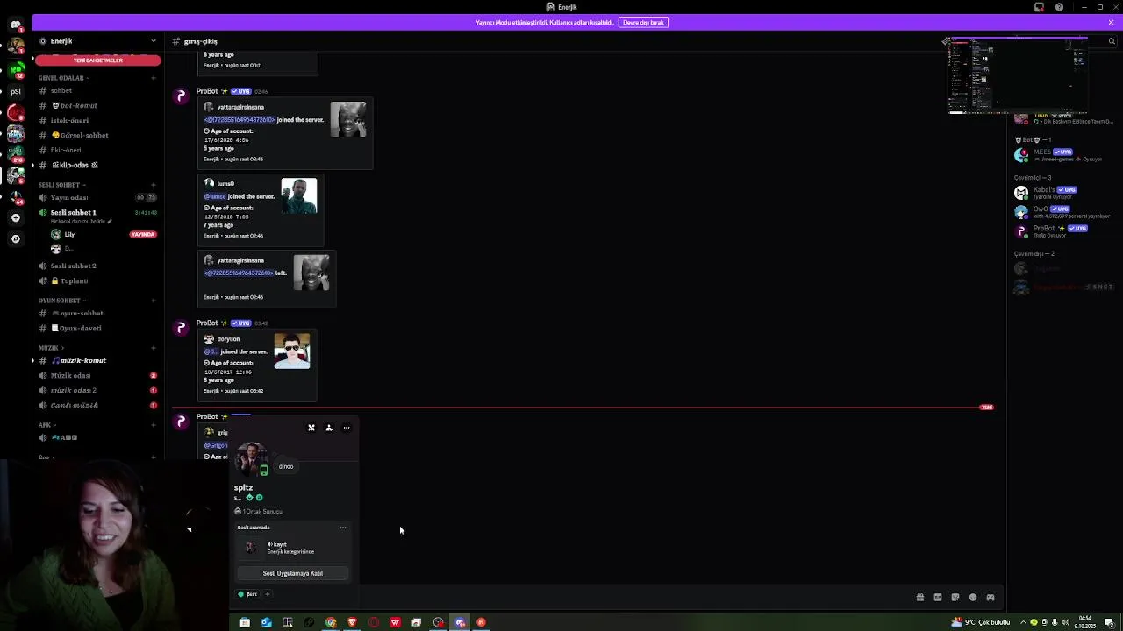Open options menu of Sesli aramada card
This screenshot has width=1123, height=631.
pos(343,528)
